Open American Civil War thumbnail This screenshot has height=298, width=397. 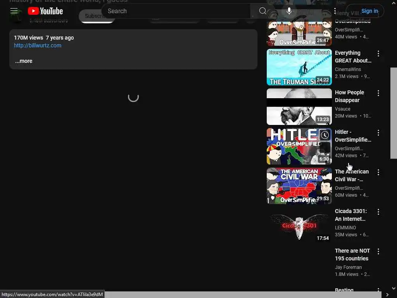point(299,186)
